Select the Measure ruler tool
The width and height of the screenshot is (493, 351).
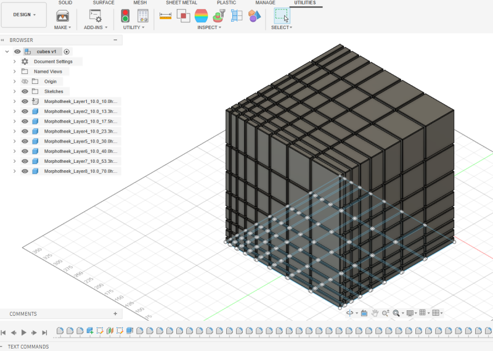[165, 16]
